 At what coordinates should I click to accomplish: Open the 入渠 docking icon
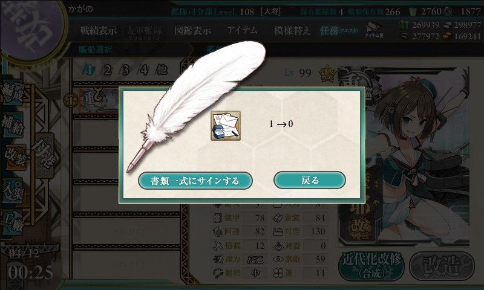click(x=13, y=190)
